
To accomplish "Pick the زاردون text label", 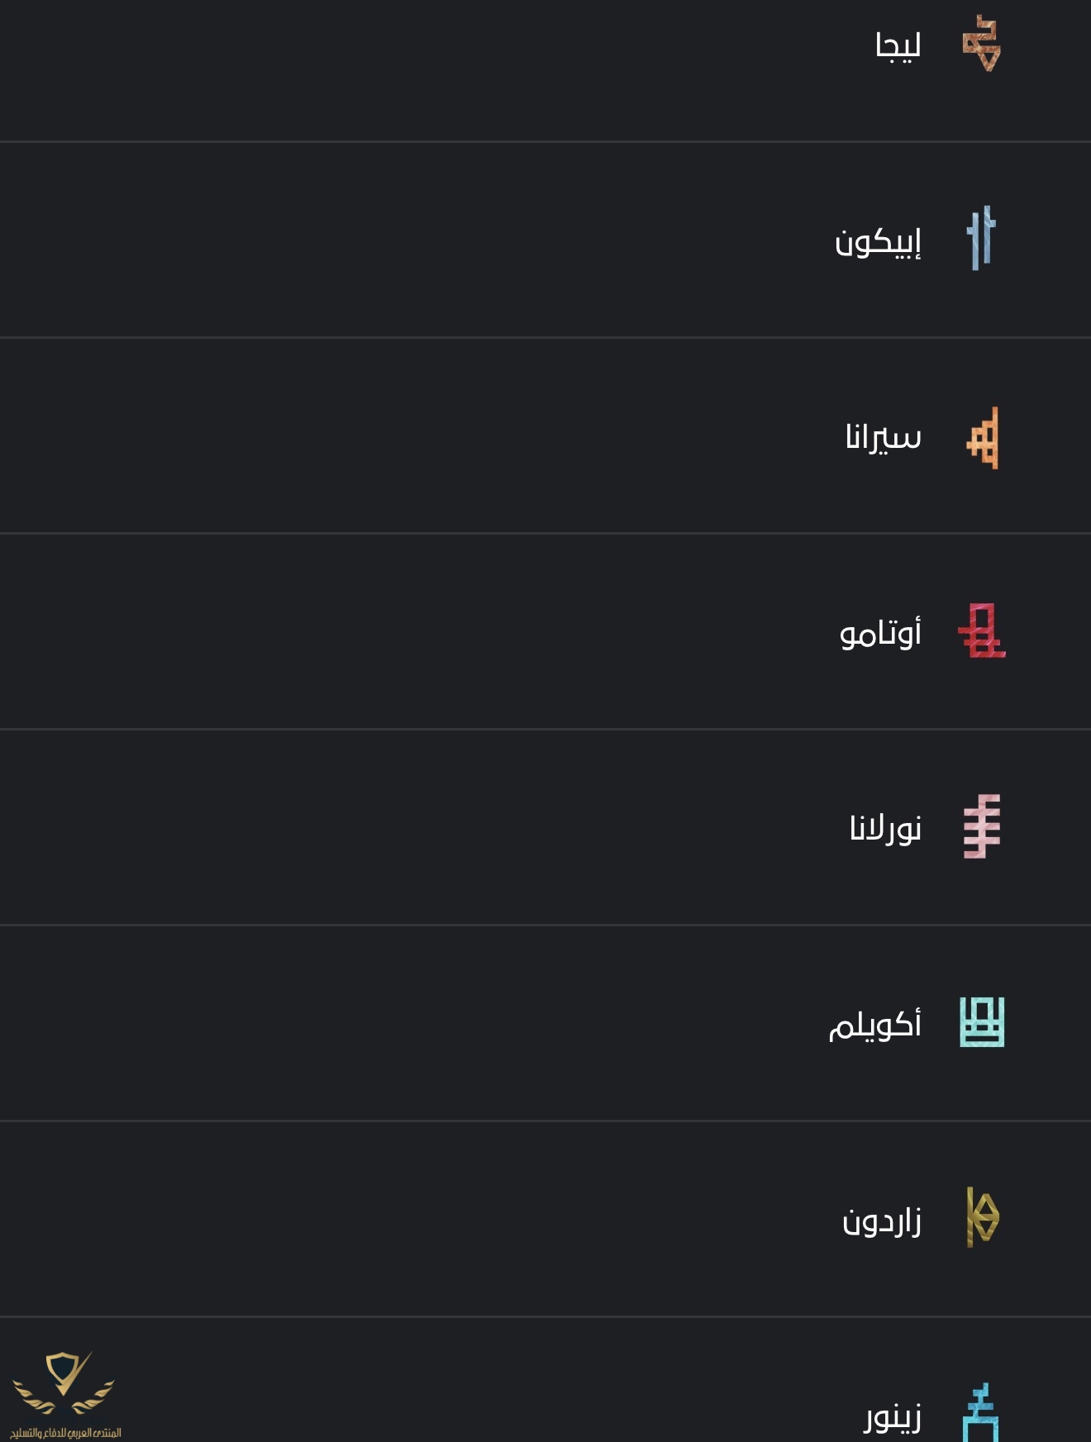I will pyautogui.click(x=882, y=1221).
